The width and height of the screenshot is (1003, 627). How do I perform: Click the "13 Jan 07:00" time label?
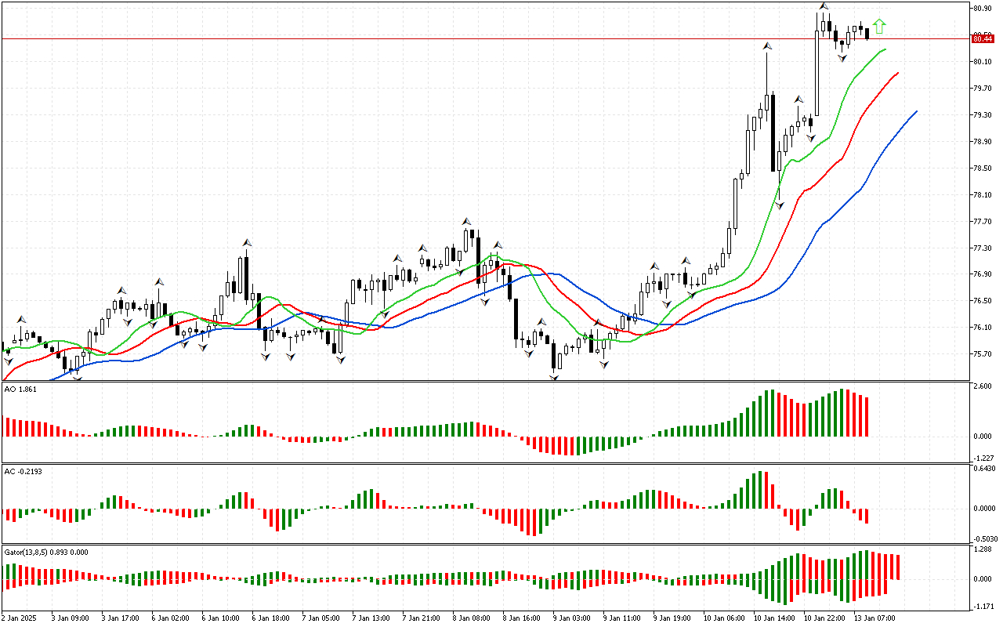pos(874,618)
